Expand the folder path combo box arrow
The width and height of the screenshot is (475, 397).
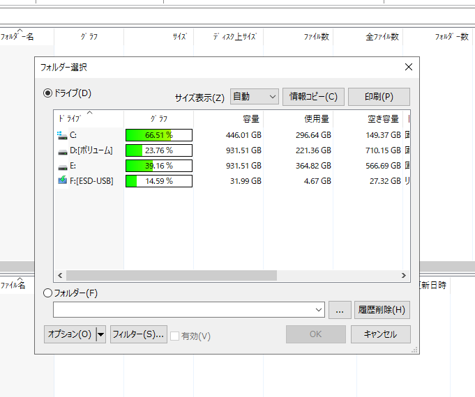(319, 310)
